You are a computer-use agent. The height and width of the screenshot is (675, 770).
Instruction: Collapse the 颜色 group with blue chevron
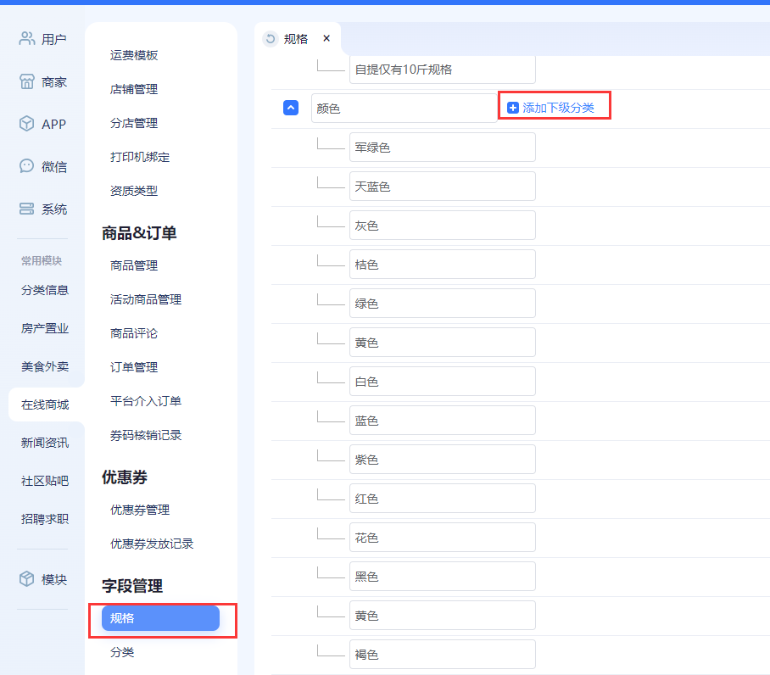pos(291,108)
